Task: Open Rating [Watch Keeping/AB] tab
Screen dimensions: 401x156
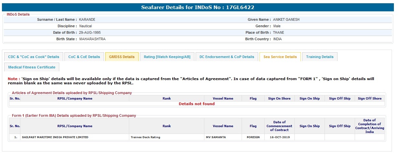Action: click(x=167, y=57)
